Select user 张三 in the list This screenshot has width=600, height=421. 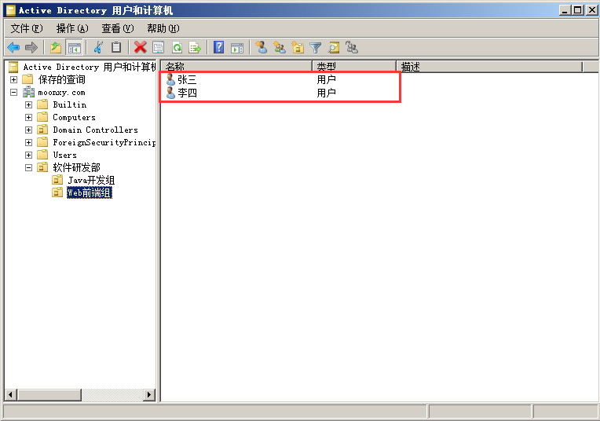187,79
